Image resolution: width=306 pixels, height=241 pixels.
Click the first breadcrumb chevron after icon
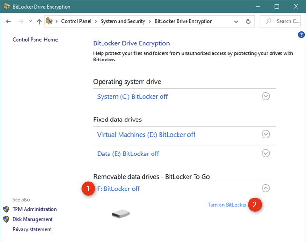click(x=56, y=21)
